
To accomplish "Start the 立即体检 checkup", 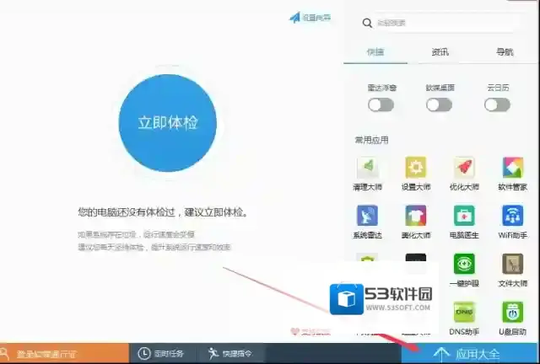I will (x=168, y=123).
